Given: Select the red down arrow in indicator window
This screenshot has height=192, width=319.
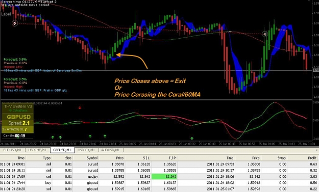Looking at the screenshot, I should (80, 107).
